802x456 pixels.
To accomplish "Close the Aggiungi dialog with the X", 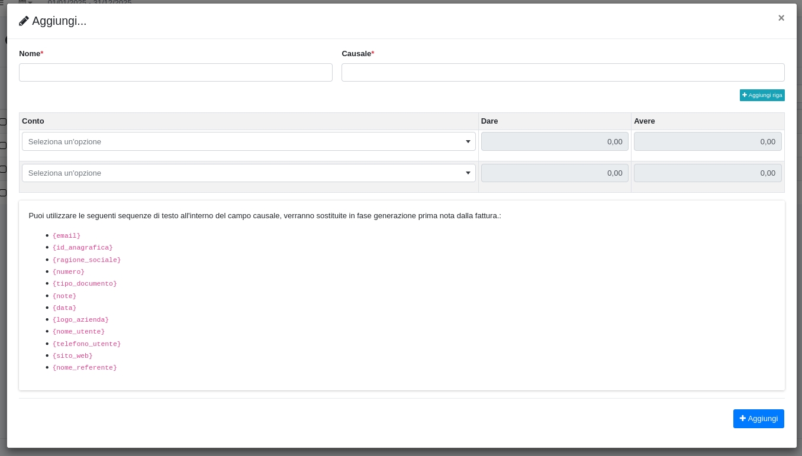I will 781,18.
